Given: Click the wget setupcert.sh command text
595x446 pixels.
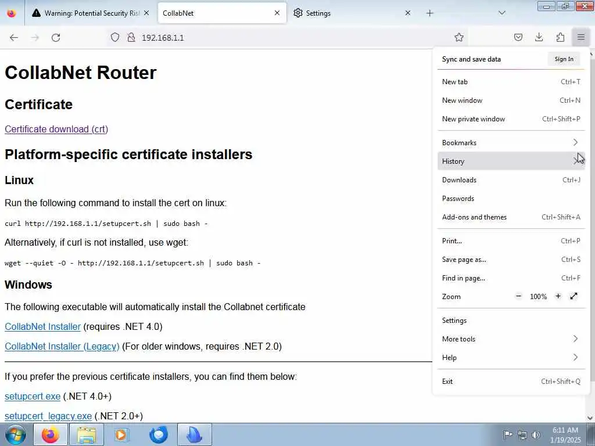Looking at the screenshot, I should point(132,263).
